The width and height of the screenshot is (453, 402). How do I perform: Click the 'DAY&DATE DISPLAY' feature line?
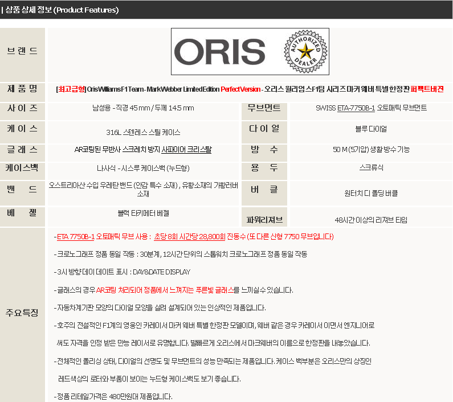(x=122, y=272)
